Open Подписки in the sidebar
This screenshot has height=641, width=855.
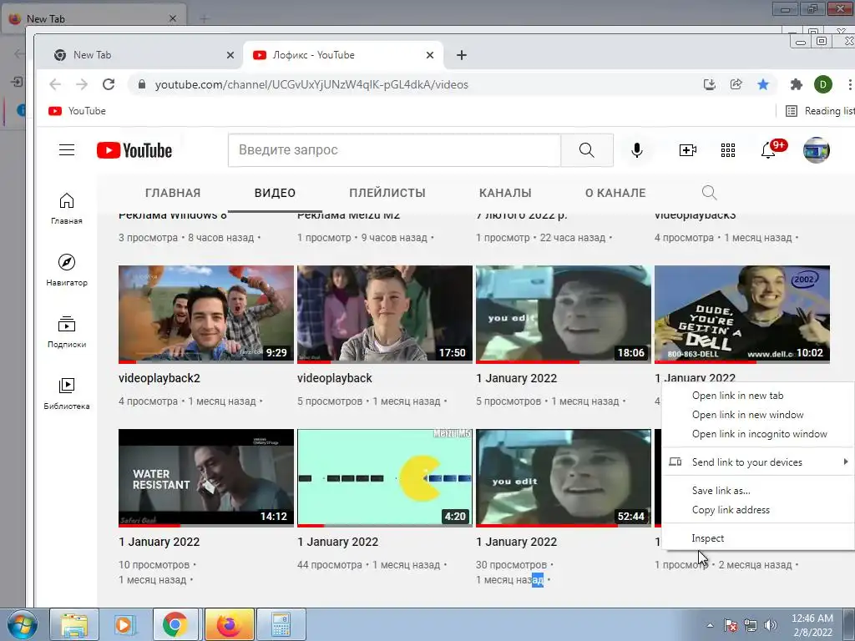(67, 331)
